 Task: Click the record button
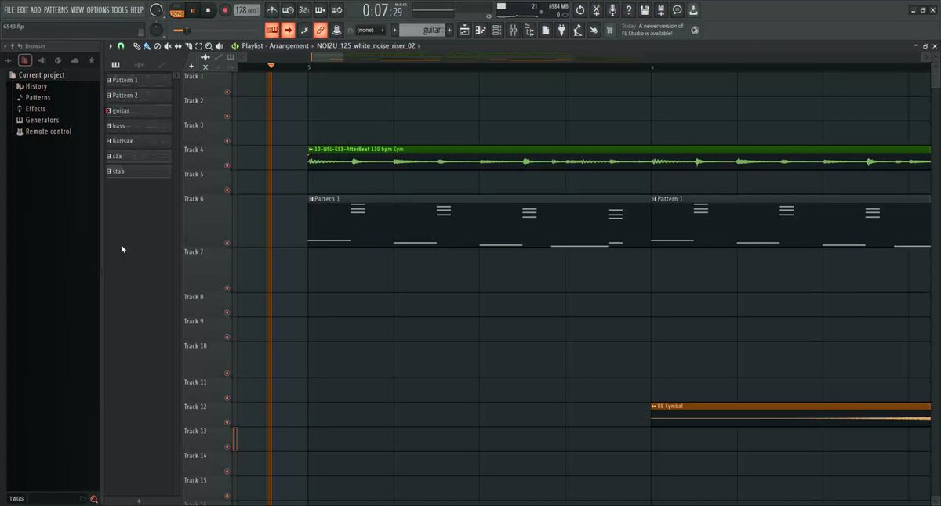(x=225, y=11)
